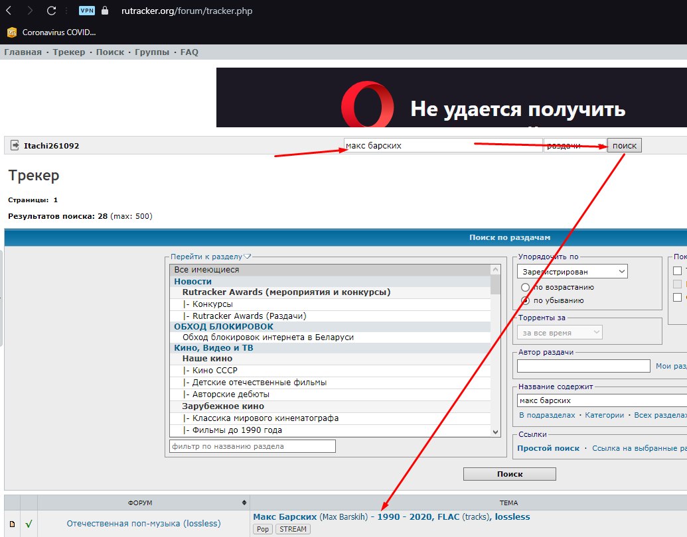Click the 'Название содержит' input field
Viewport: 687px width, 537px height.
602,400
